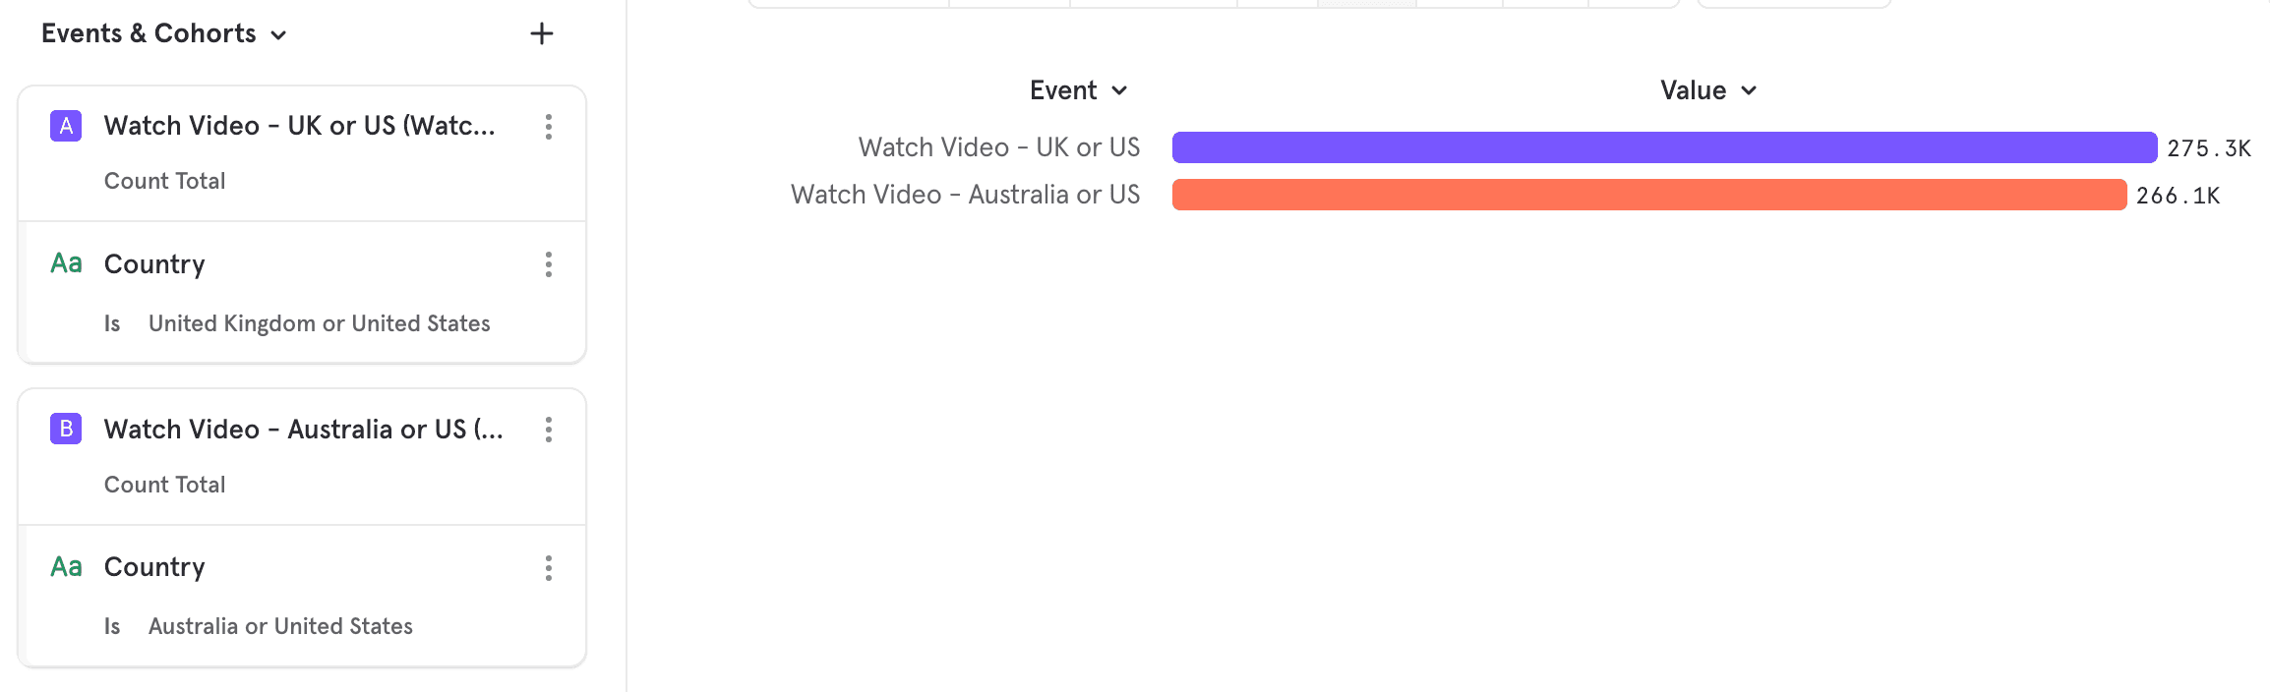
Task: Click the A event letter badge
Action: tap(66, 126)
